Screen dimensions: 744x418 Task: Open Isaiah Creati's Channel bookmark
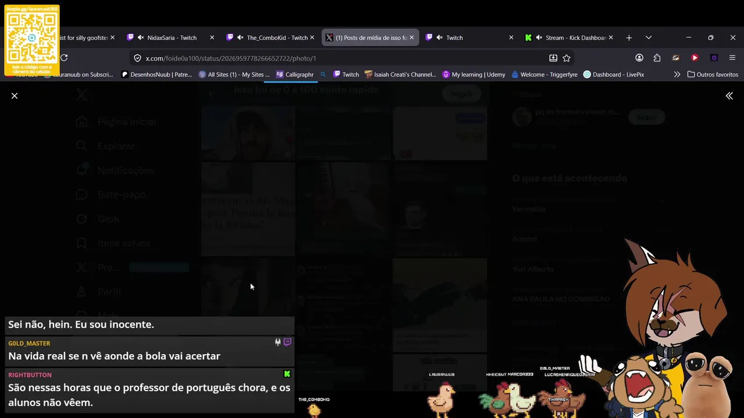point(400,74)
